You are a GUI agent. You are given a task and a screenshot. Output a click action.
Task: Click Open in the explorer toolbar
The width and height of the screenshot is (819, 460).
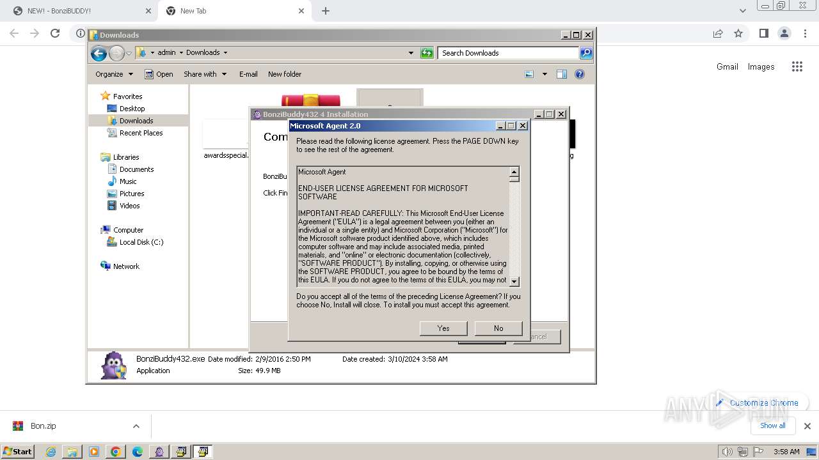coord(159,74)
